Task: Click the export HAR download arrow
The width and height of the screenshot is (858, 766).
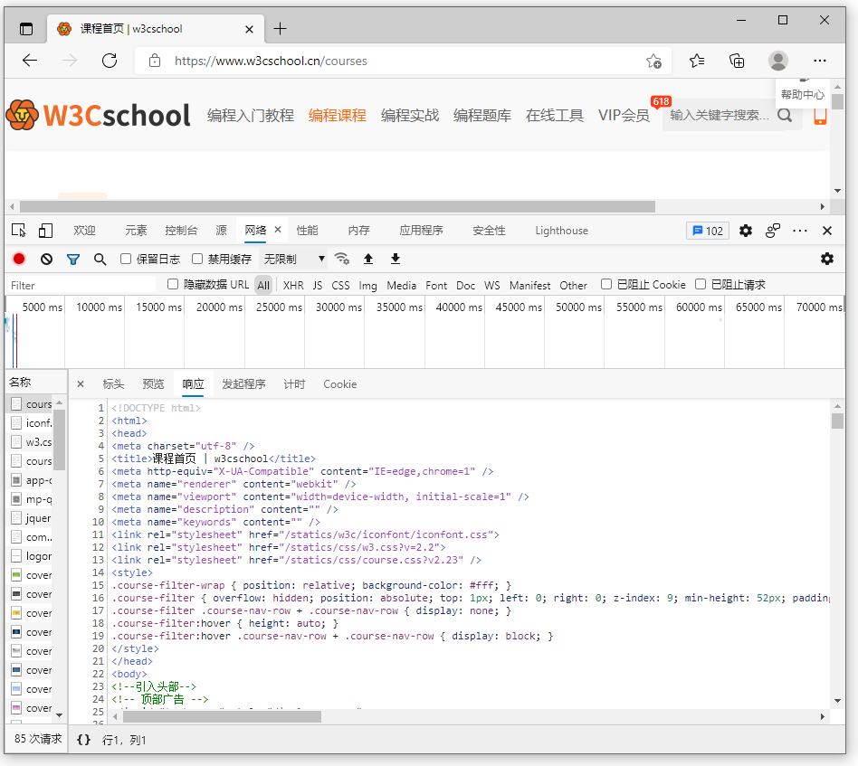Action: [x=396, y=259]
